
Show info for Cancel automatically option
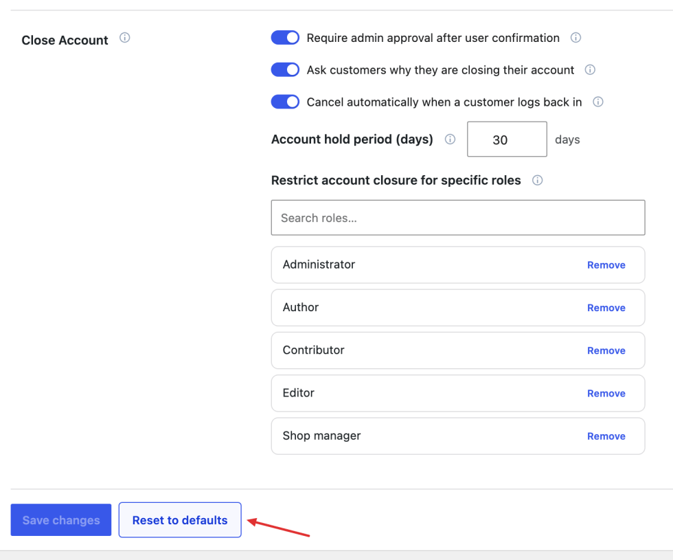point(598,102)
